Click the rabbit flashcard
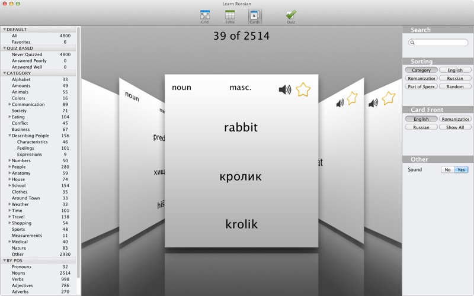 point(241,160)
